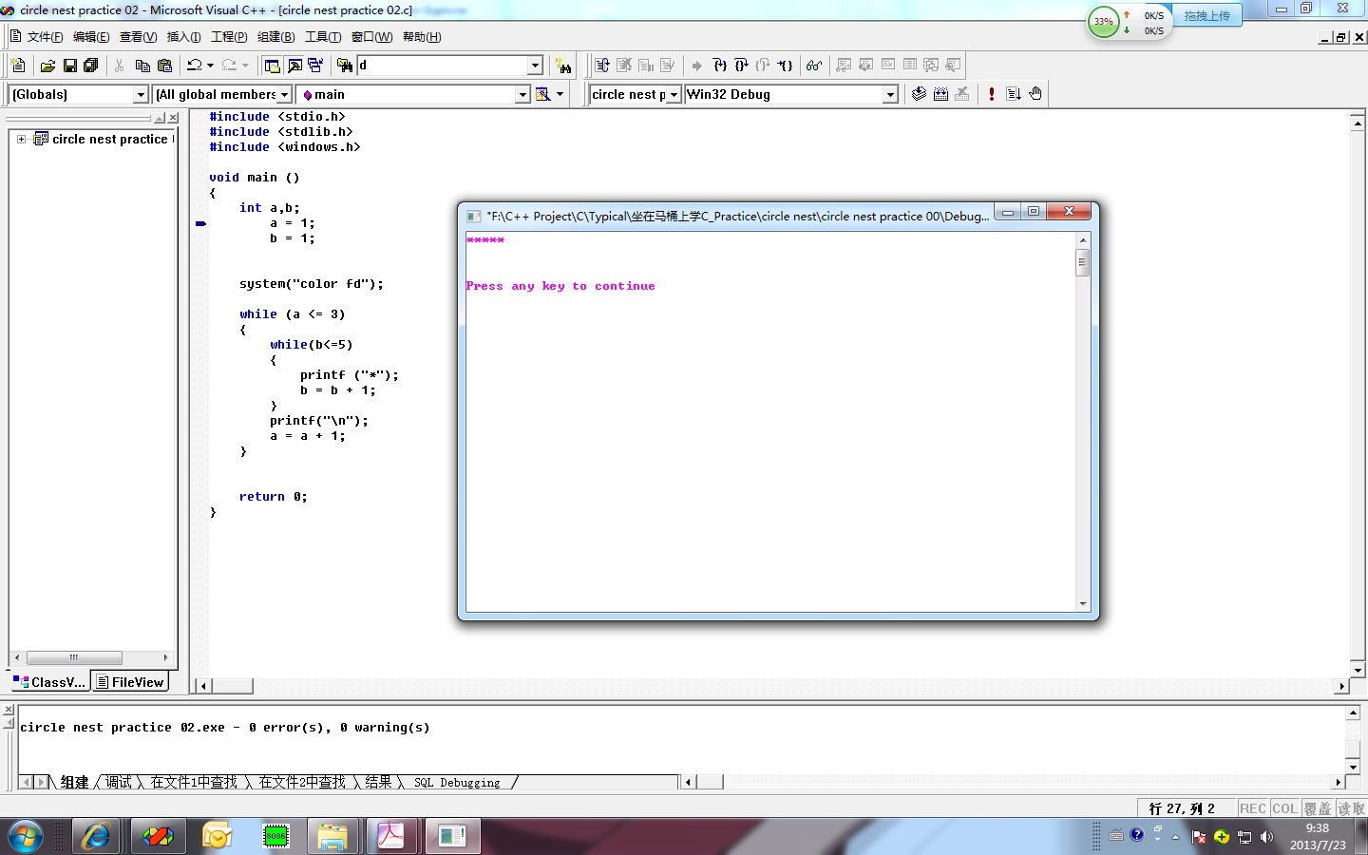Click the Restart debugger icon
Viewport: 1368px width, 855px height.
pyautogui.click(x=602, y=66)
